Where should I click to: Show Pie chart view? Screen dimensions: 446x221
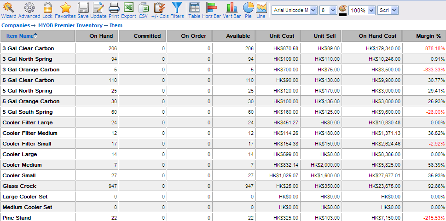[249, 11]
